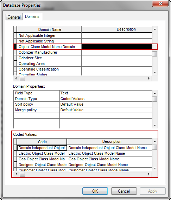
Task: Click the Merge policy label cell
Action: (37, 110)
